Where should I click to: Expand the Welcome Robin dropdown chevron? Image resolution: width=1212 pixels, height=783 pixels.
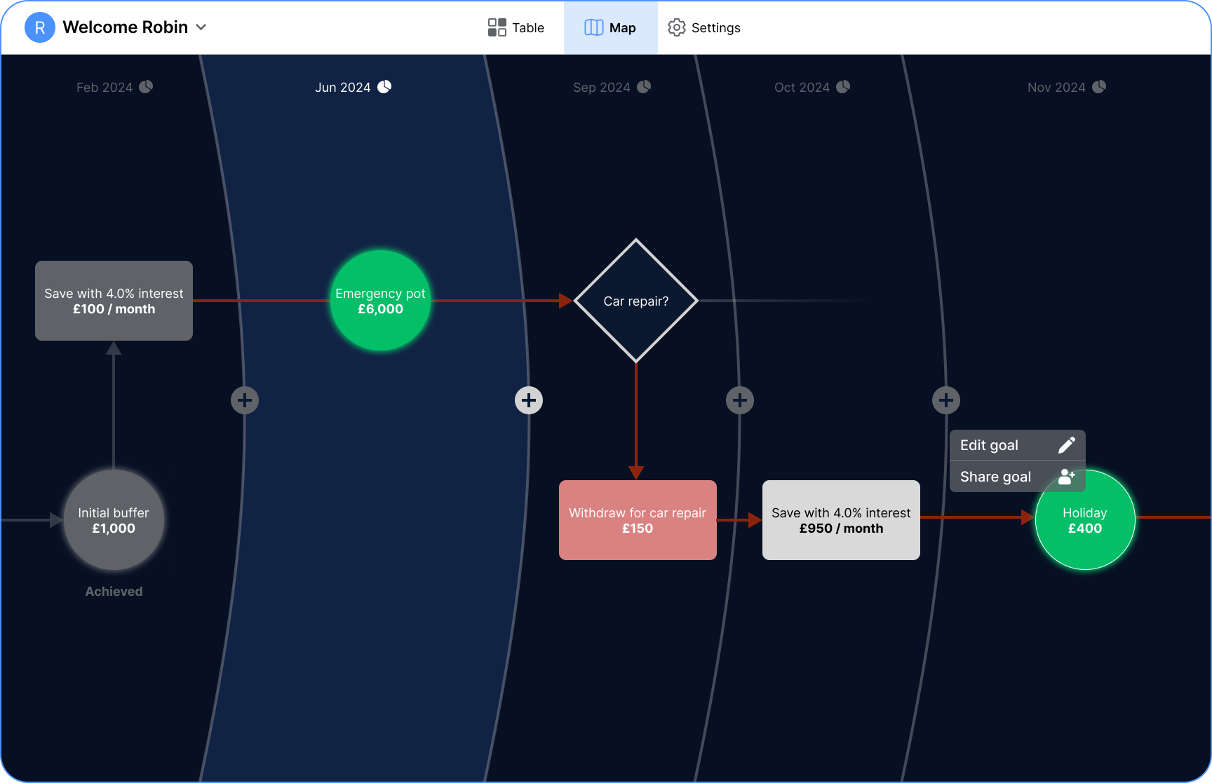tap(201, 27)
